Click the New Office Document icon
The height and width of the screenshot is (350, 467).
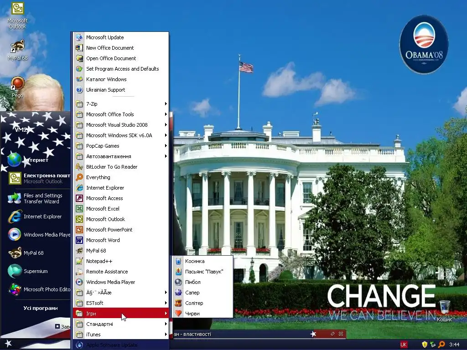79,48
